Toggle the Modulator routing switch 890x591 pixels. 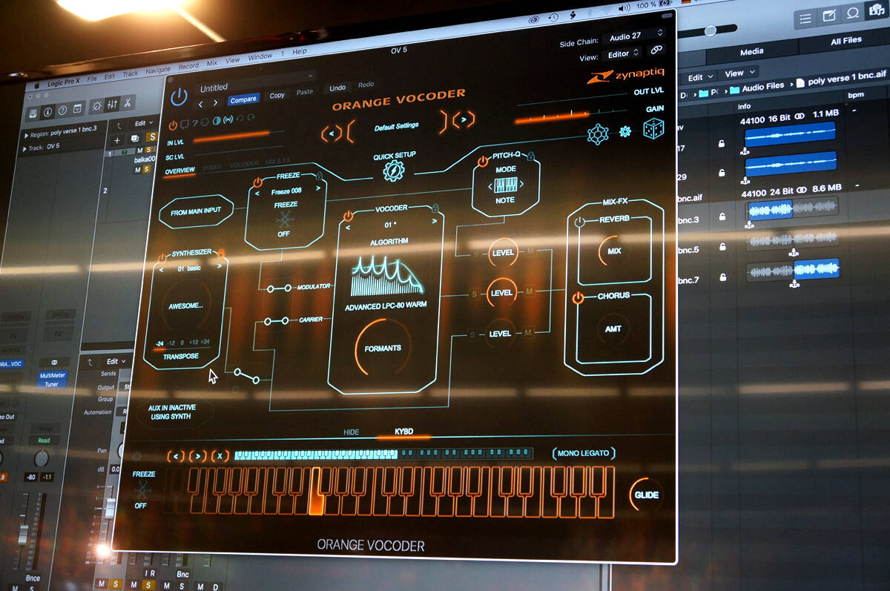tap(279, 288)
